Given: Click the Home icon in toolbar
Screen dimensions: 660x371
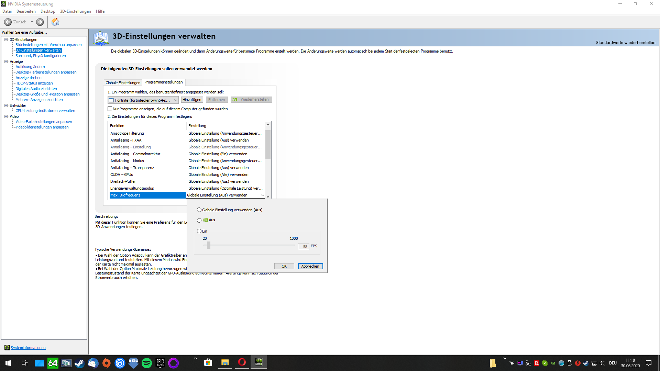Looking at the screenshot, I should [55, 22].
